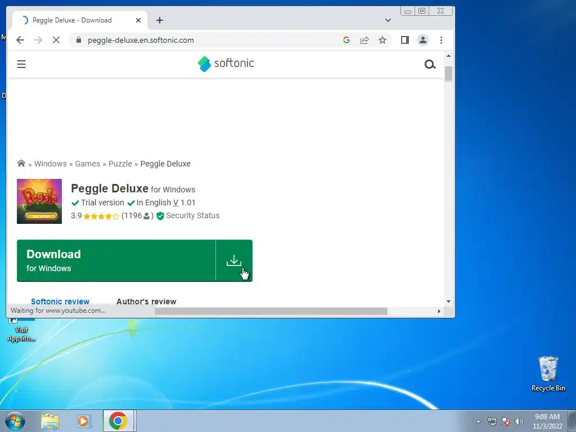
Task: Click the network tray icon
Action: click(x=492, y=421)
